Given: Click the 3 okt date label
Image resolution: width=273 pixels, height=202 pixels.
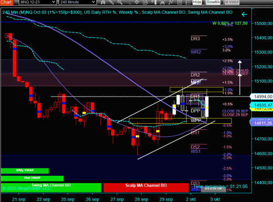Looking at the screenshot, I should coord(215,199).
